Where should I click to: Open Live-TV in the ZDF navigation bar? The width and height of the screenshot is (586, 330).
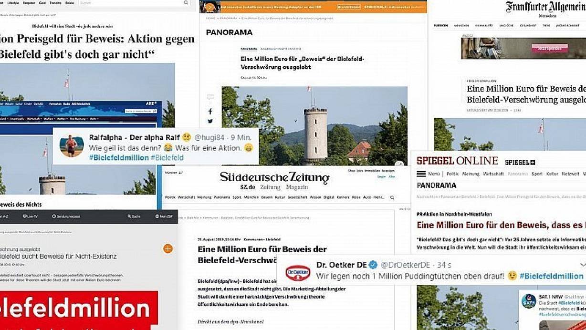[x=30, y=216]
